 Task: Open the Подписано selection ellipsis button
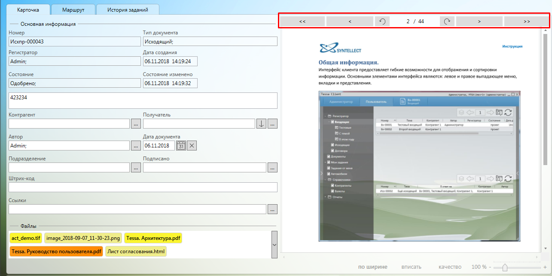click(x=272, y=168)
